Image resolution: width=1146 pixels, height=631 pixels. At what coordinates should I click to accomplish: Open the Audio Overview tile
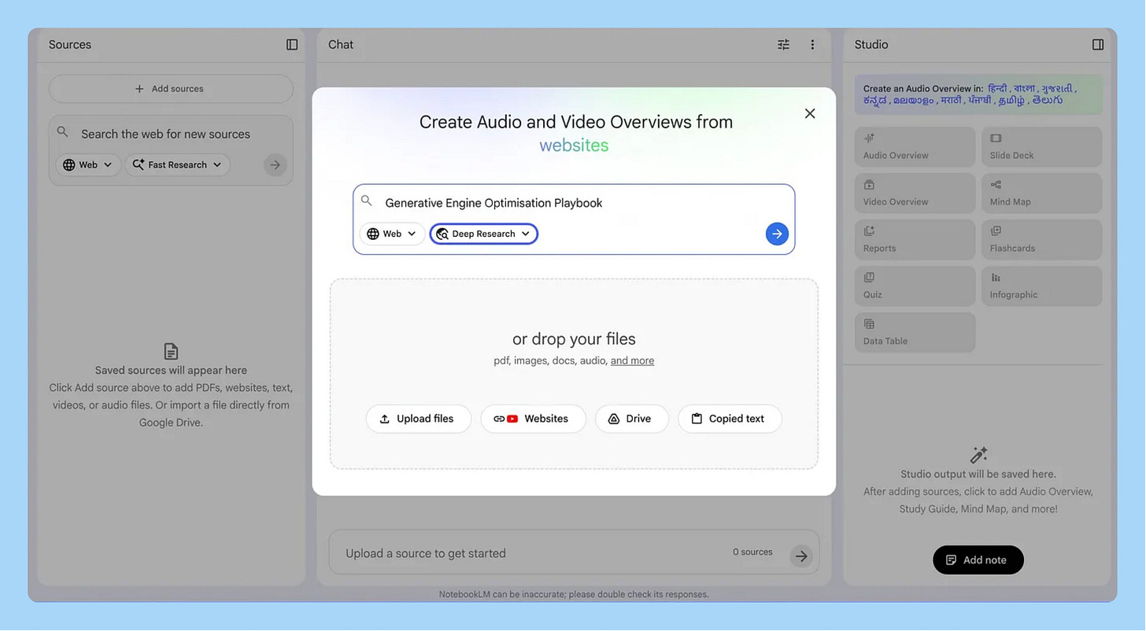coord(915,146)
